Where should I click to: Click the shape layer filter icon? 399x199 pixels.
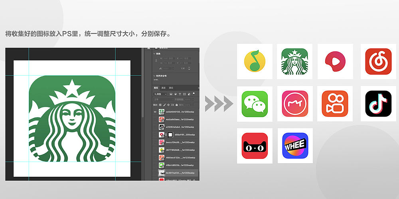pyautogui.click(x=184, y=94)
